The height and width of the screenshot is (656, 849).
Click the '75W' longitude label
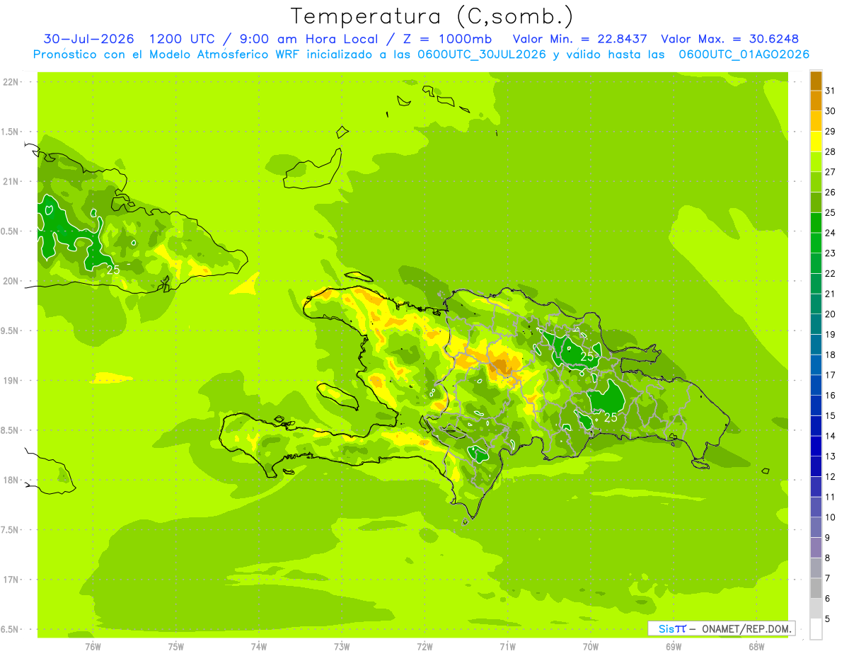[176, 647]
